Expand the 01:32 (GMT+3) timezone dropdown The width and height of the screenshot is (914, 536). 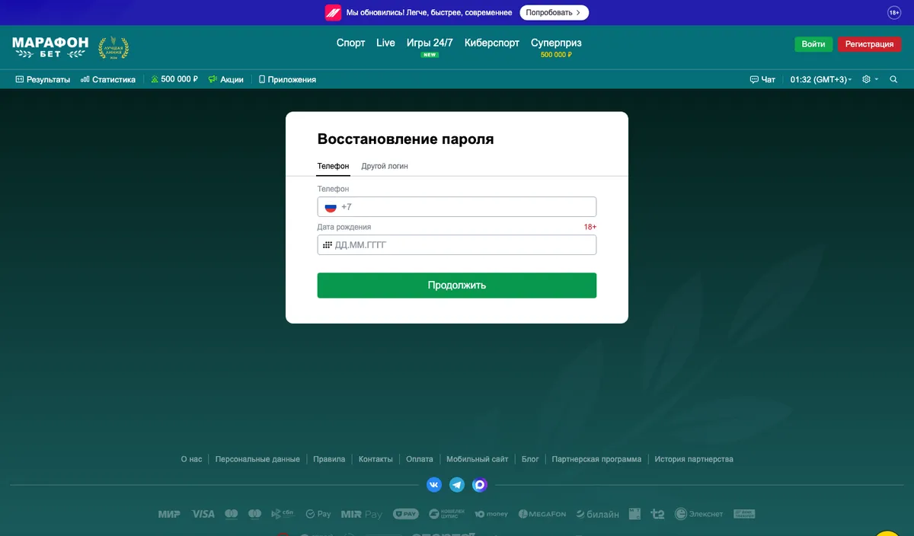[821, 79]
